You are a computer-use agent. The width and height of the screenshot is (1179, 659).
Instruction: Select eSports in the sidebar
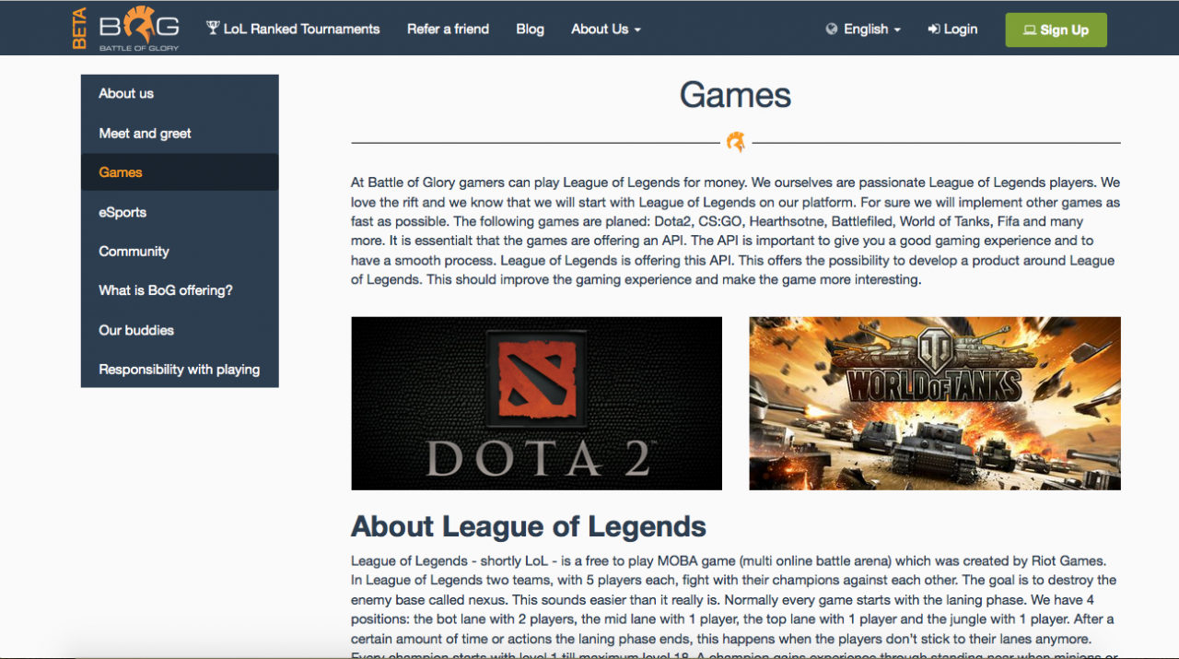click(x=180, y=212)
